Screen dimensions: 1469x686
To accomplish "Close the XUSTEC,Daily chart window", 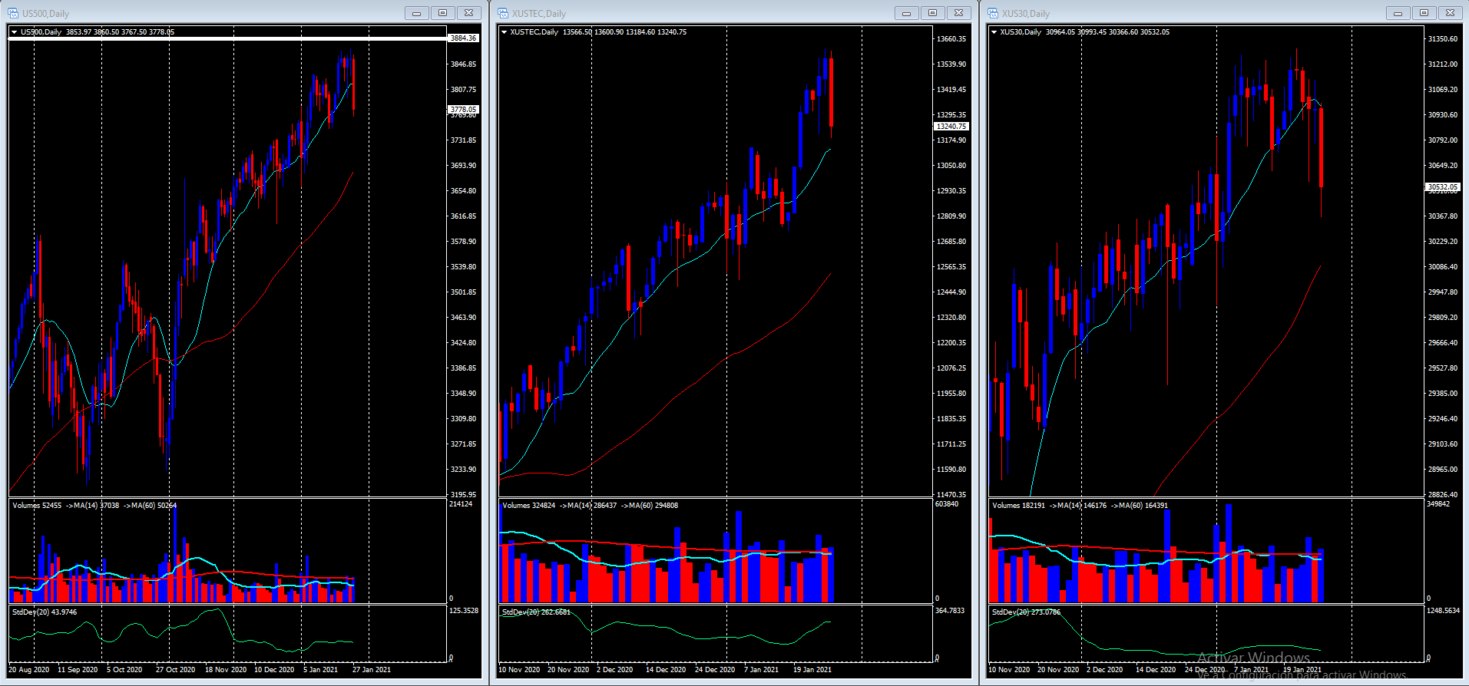I will 959,13.
